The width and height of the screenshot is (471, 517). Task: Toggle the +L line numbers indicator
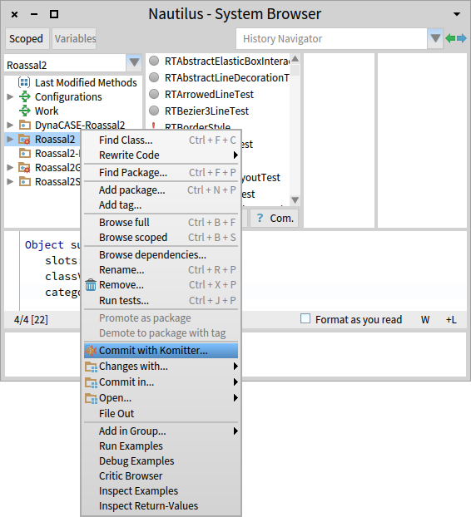click(451, 319)
